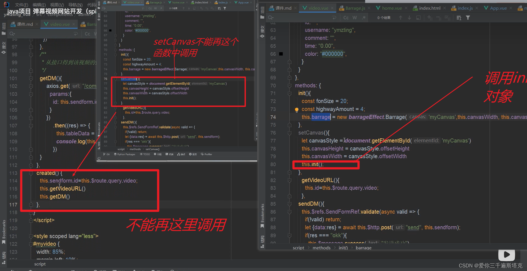This screenshot has width=527, height=271.
Task: Add selection for next occurrence, right window
Action: [x=430, y=18]
